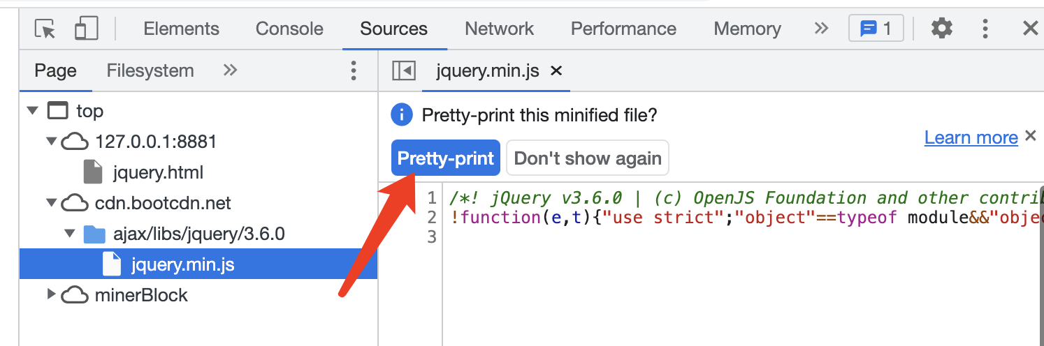The width and height of the screenshot is (1044, 346).
Task: Open the Learn more link
Action: [971, 138]
